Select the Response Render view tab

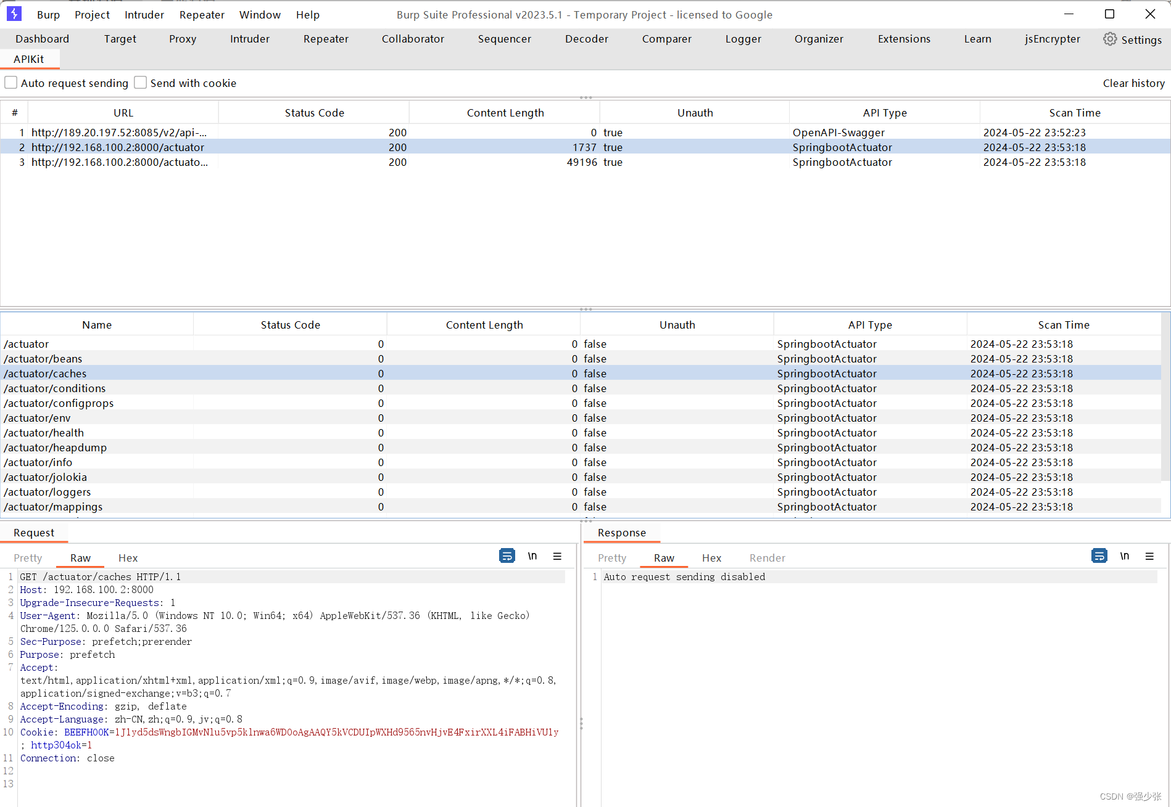pos(768,558)
